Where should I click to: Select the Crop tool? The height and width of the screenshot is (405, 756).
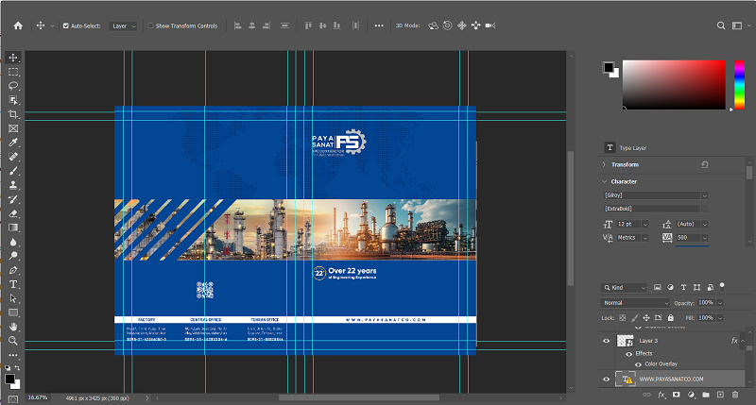click(x=13, y=114)
